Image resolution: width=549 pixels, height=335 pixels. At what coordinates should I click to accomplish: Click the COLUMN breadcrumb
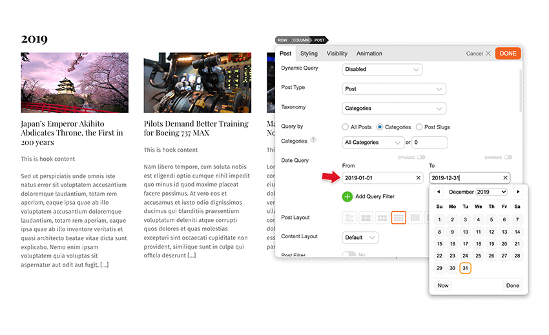[301, 40]
